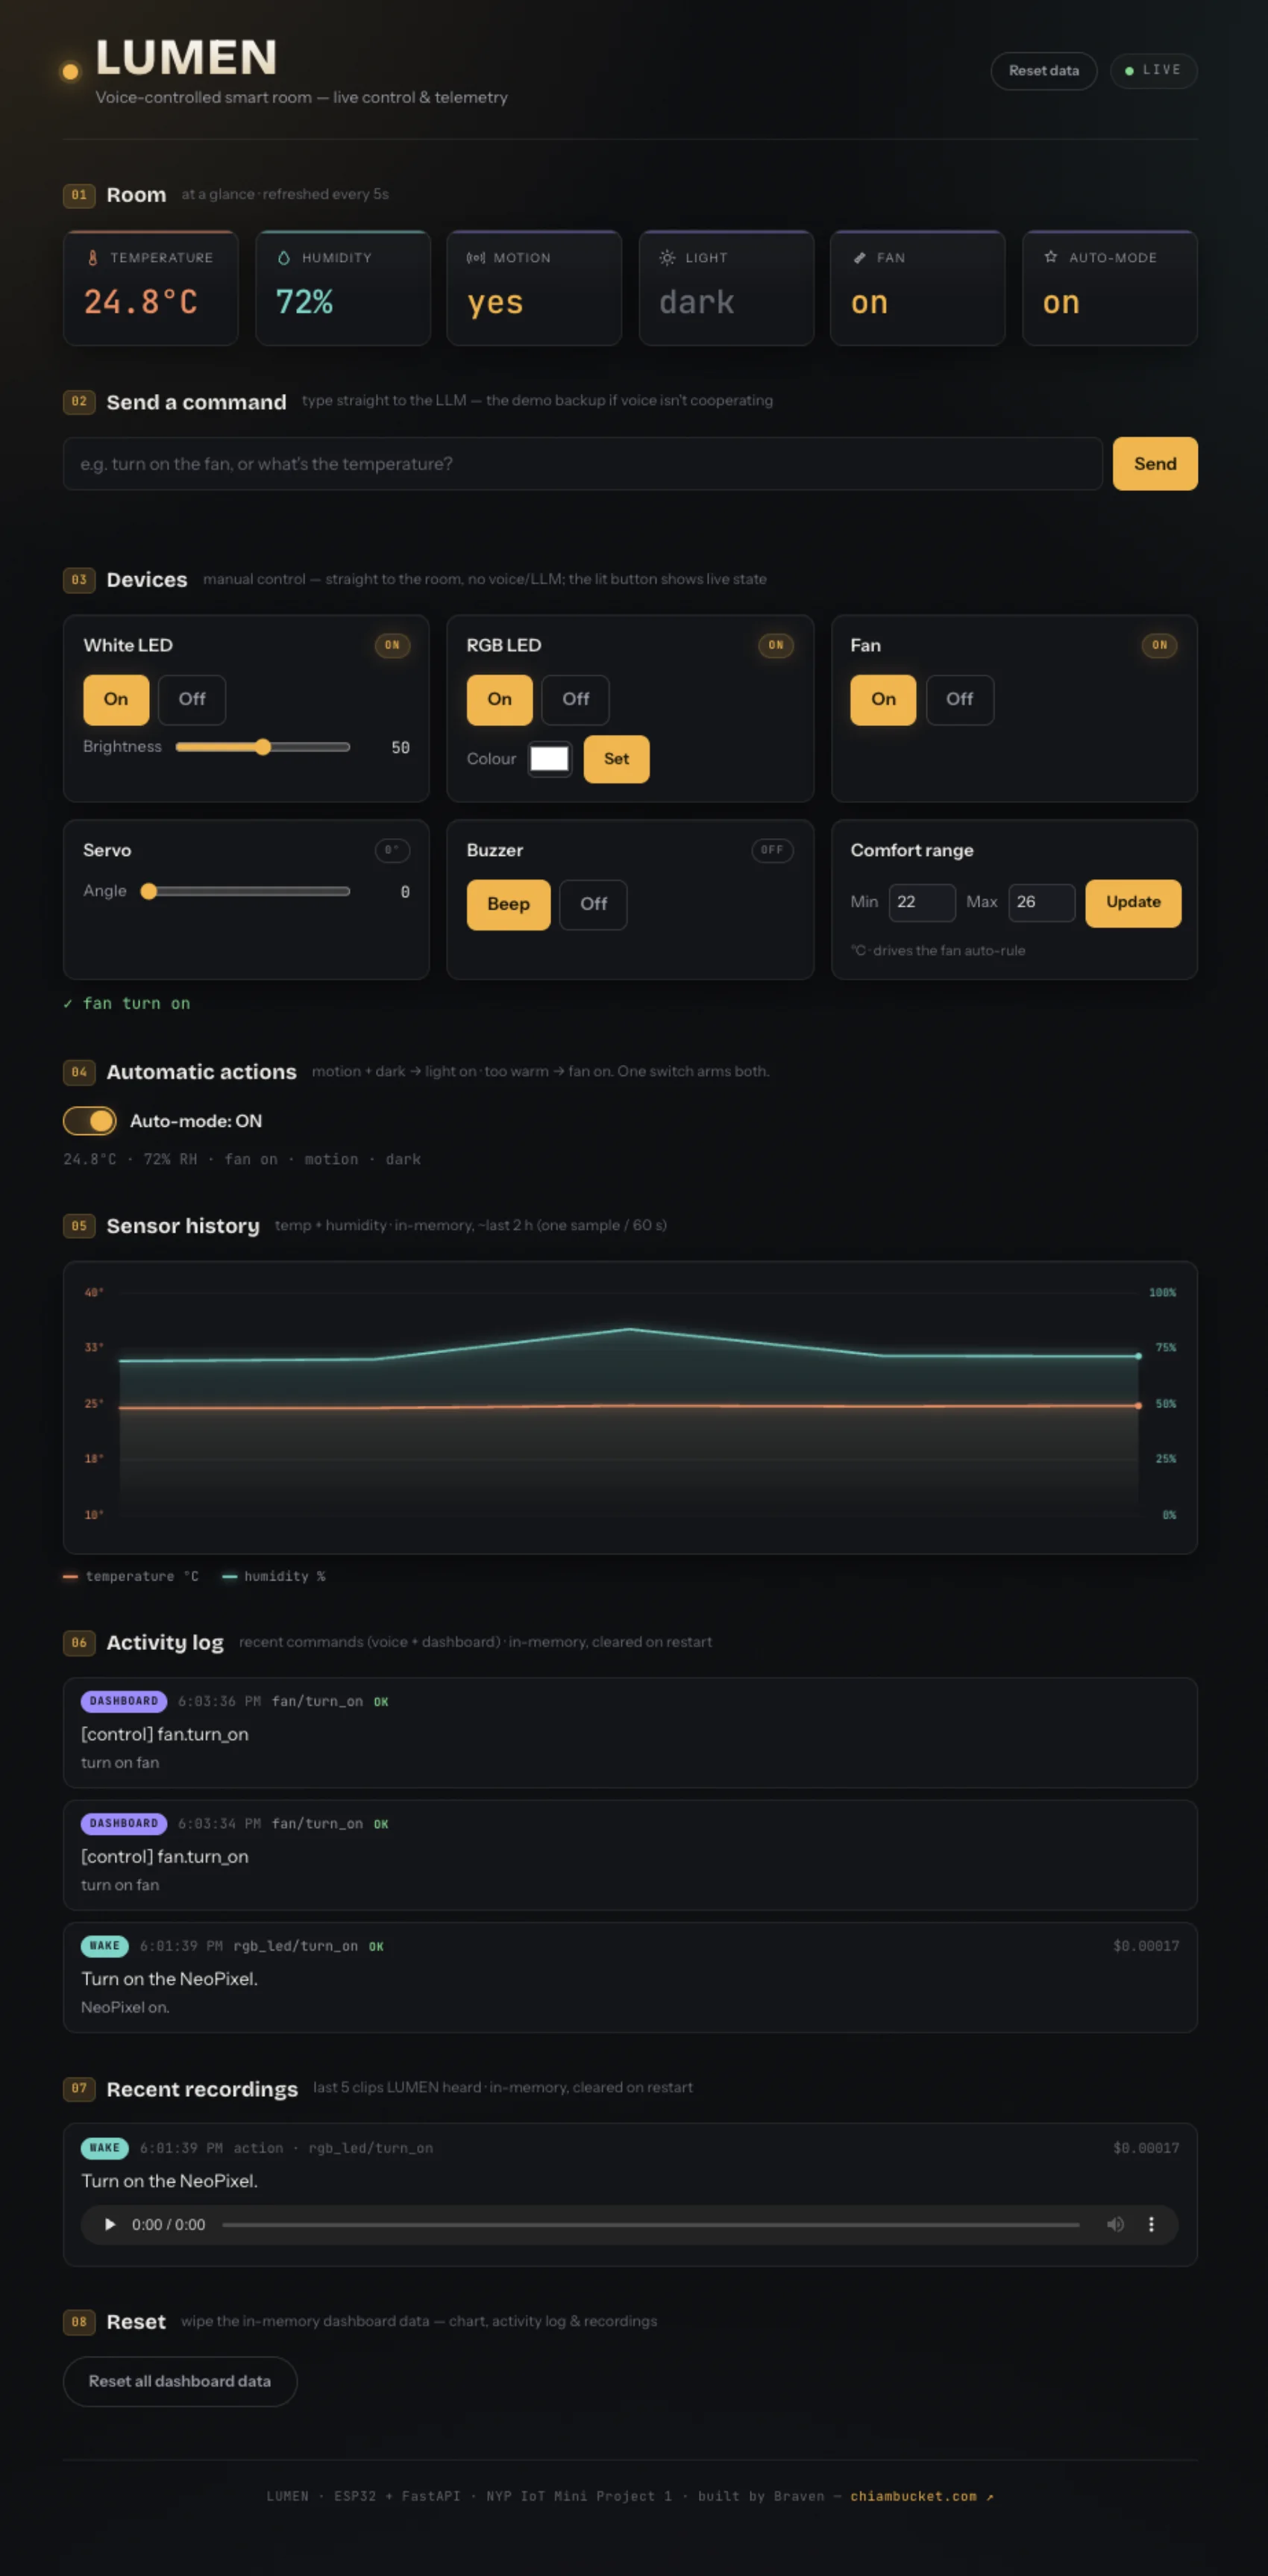Click the star icon in Auto-mode card
This screenshot has height=2576, width=1268.
click(x=1051, y=257)
